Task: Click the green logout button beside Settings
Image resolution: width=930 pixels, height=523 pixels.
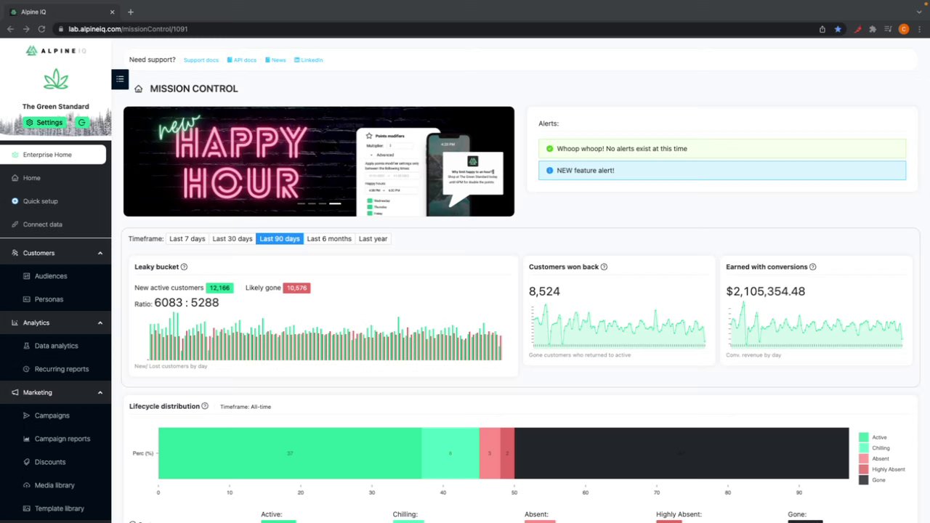Action: point(82,122)
